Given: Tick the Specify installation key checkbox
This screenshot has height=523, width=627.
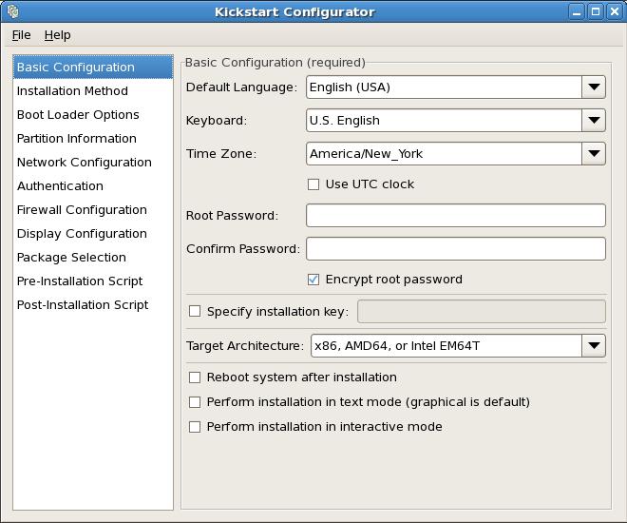Looking at the screenshot, I should pos(196,311).
